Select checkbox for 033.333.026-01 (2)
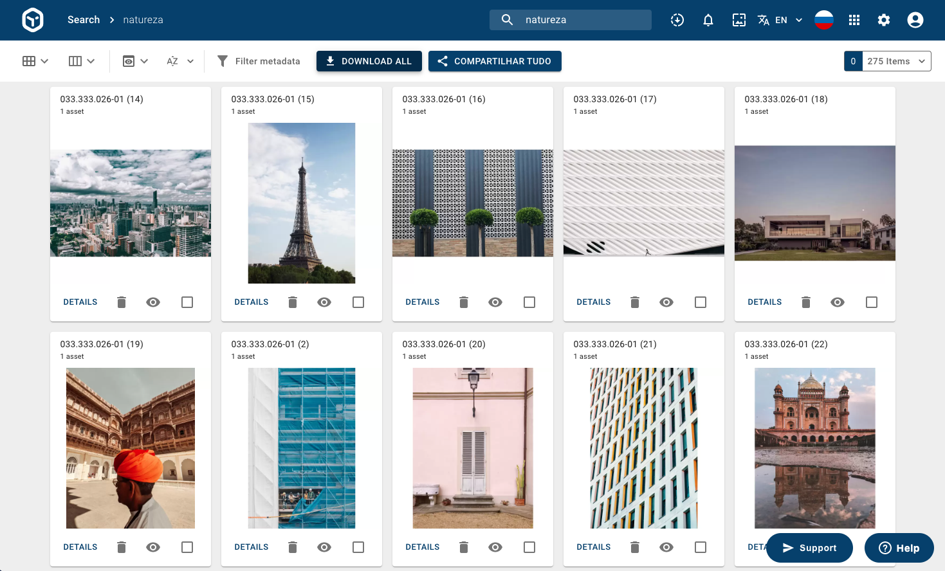The image size is (945, 571). pos(358,547)
